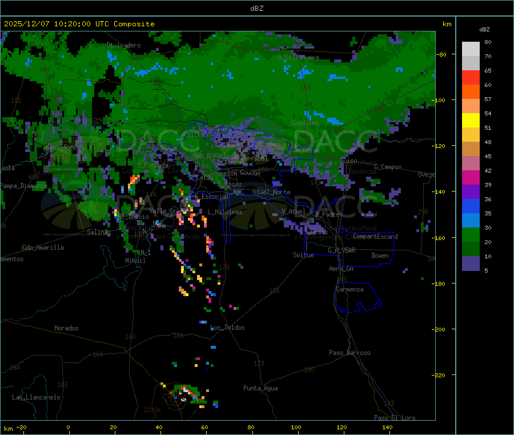
Task: Click the Aero_GH label
Action: coord(342,269)
